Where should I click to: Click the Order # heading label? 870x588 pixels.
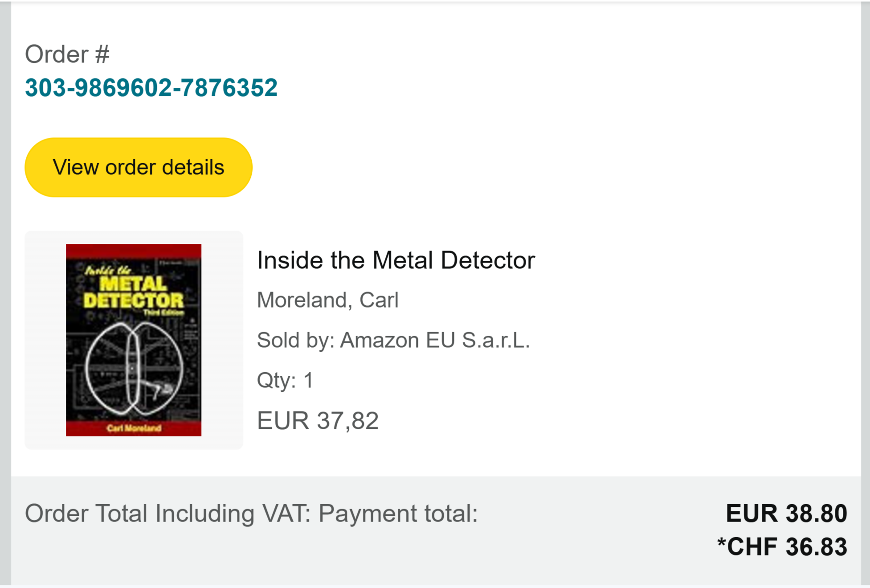click(x=67, y=54)
